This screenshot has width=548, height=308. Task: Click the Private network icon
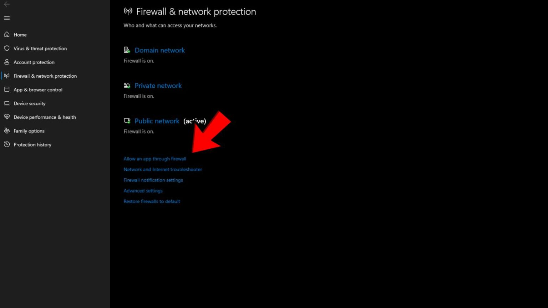pyautogui.click(x=127, y=85)
